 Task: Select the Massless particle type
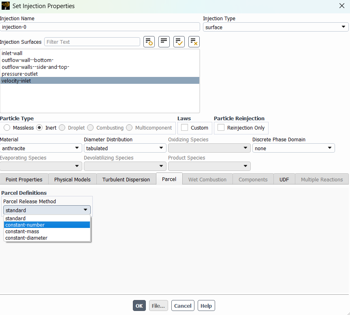click(x=7, y=128)
